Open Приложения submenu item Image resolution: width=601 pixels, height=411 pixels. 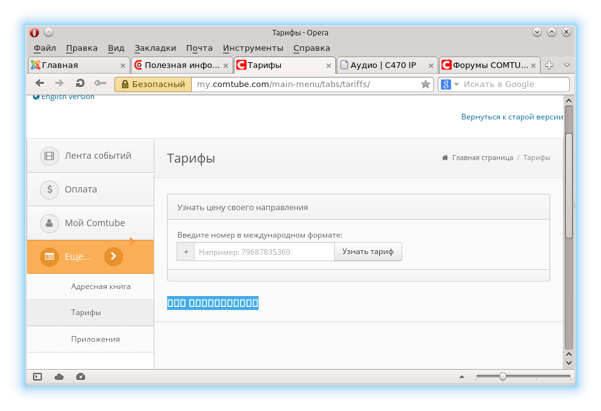90,339
